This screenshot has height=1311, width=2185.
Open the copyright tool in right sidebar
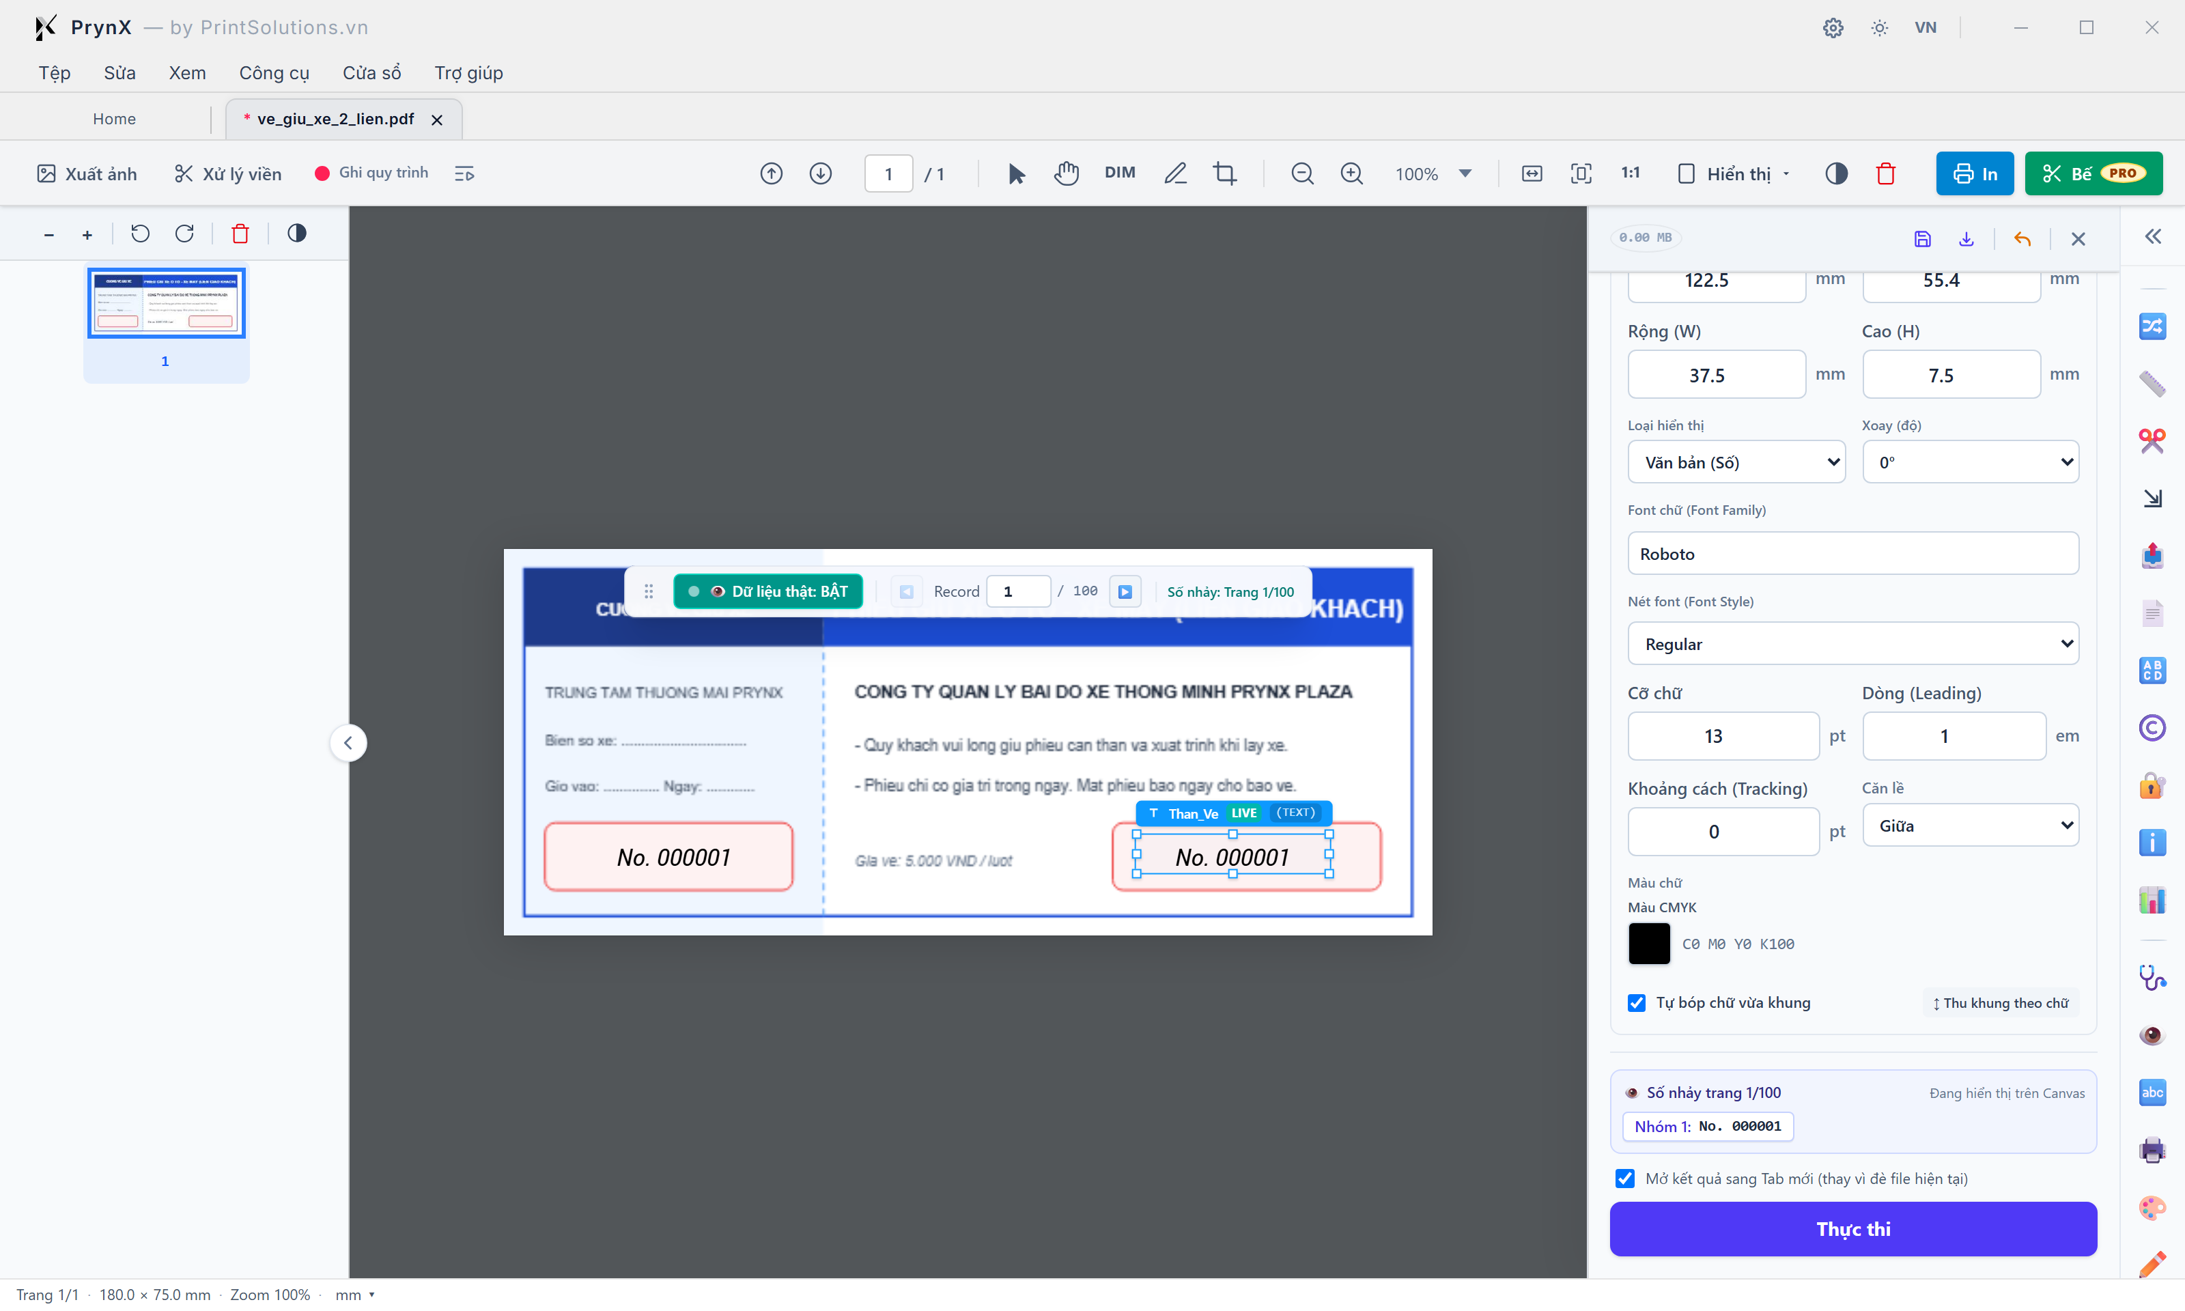(2152, 728)
